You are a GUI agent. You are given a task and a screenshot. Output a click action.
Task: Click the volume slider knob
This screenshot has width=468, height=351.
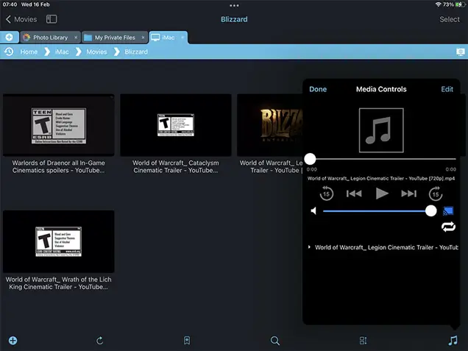[x=430, y=210]
